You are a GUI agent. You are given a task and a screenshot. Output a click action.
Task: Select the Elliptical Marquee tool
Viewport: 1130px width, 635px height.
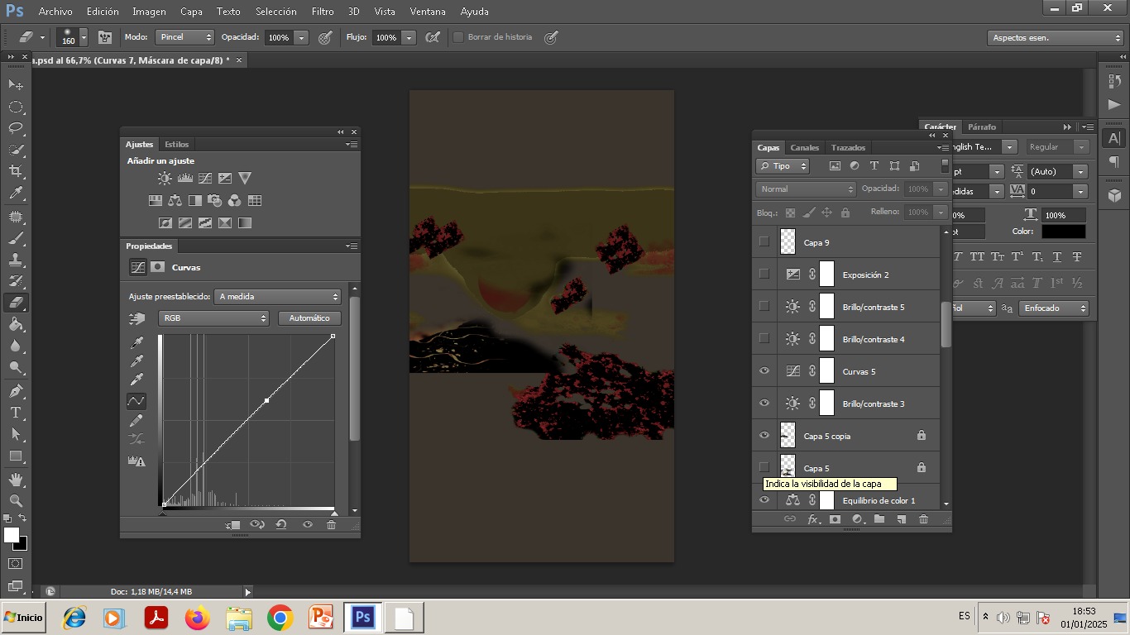(x=16, y=107)
